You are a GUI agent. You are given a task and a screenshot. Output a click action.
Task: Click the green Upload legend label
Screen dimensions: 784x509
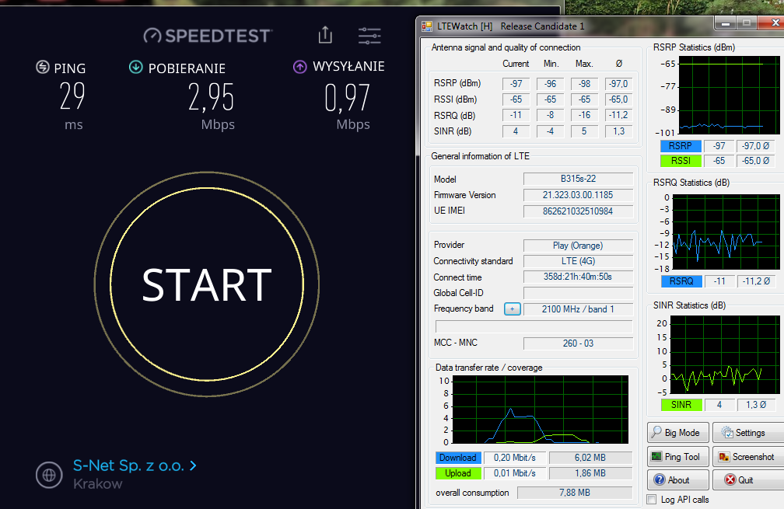[x=458, y=473]
